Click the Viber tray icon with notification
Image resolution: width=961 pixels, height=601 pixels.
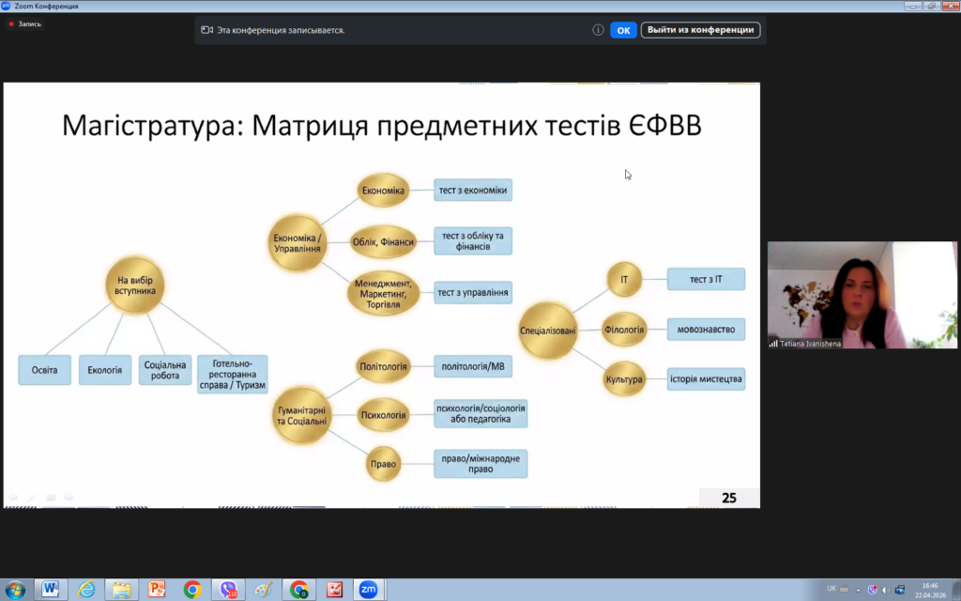[872, 589]
